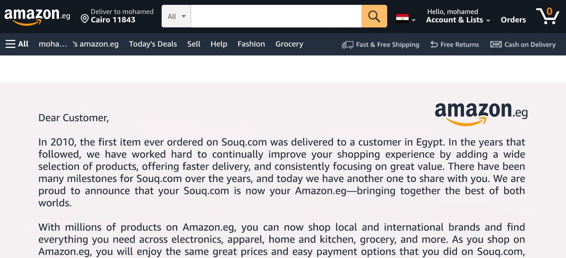Click the Egypt flag icon
Image resolution: width=566 pixels, height=258 pixels.
click(x=402, y=18)
